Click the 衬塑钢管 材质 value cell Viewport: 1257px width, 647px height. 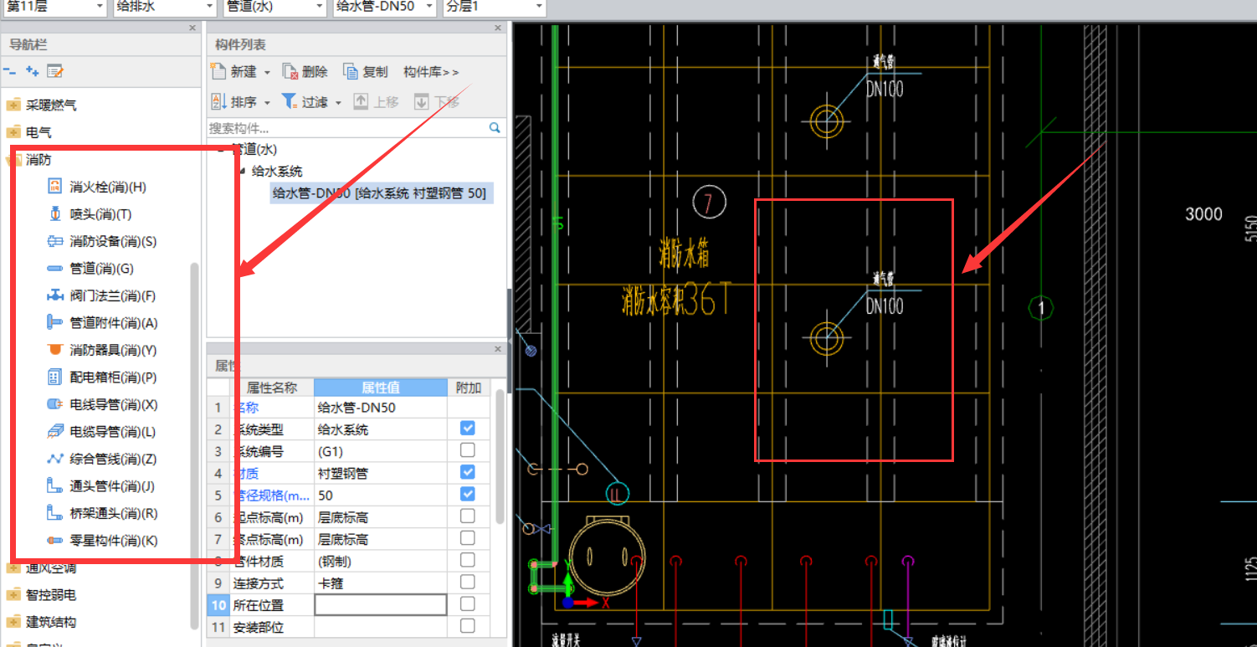381,473
